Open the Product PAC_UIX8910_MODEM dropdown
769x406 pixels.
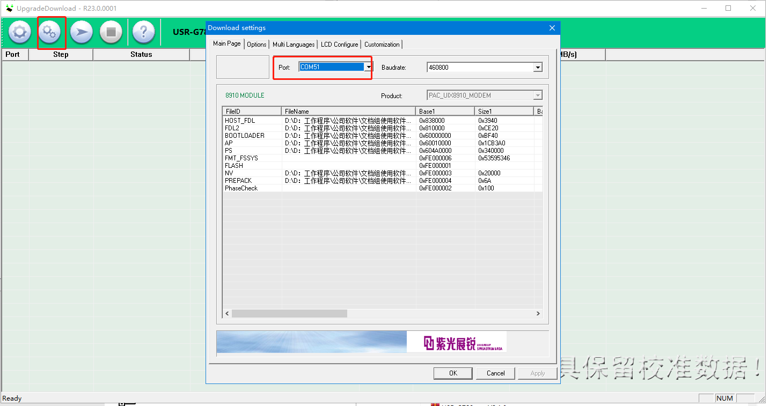[537, 95]
